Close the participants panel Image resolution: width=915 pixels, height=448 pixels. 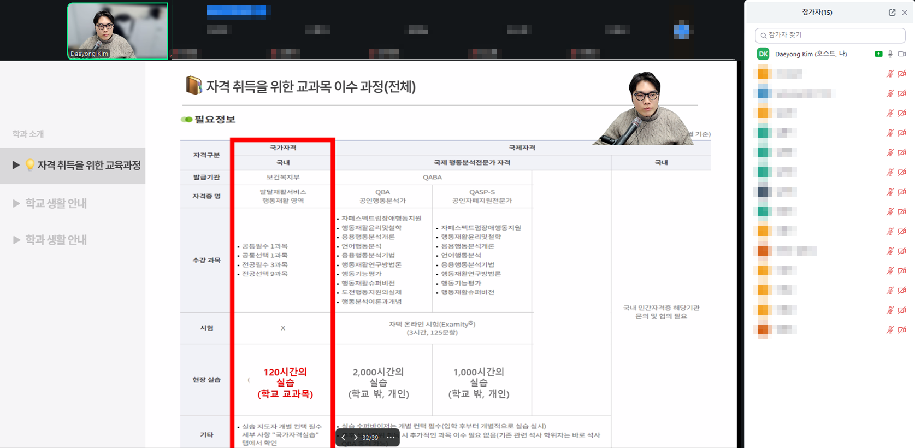coord(905,13)
